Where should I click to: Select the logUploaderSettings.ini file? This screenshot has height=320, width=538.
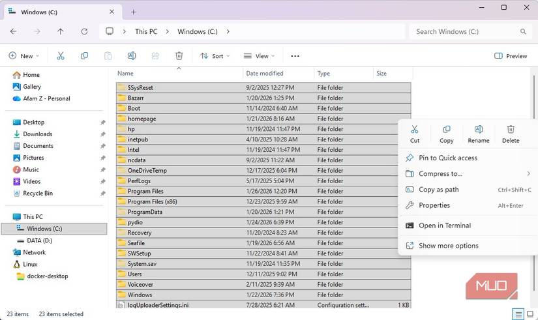pos(263,304)
